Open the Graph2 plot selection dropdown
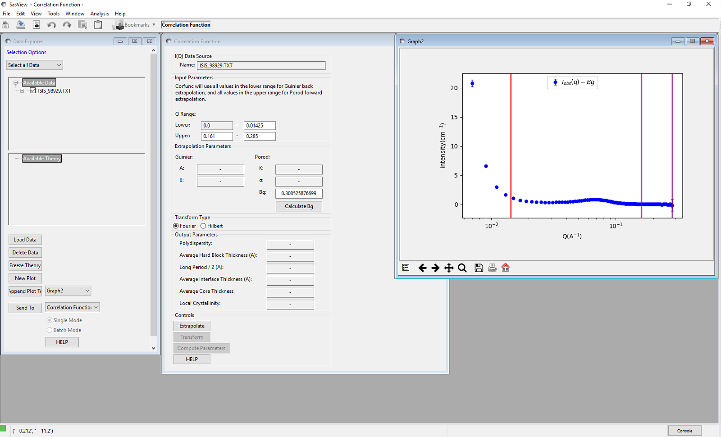 (x=68, y=291)
